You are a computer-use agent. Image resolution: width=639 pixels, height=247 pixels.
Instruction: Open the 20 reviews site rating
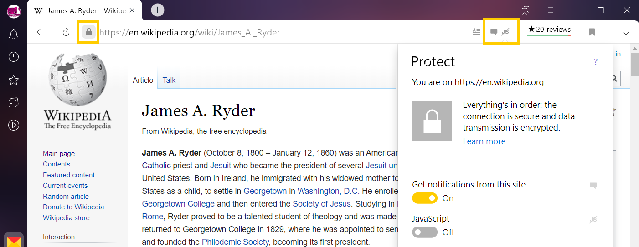(549, 30)
